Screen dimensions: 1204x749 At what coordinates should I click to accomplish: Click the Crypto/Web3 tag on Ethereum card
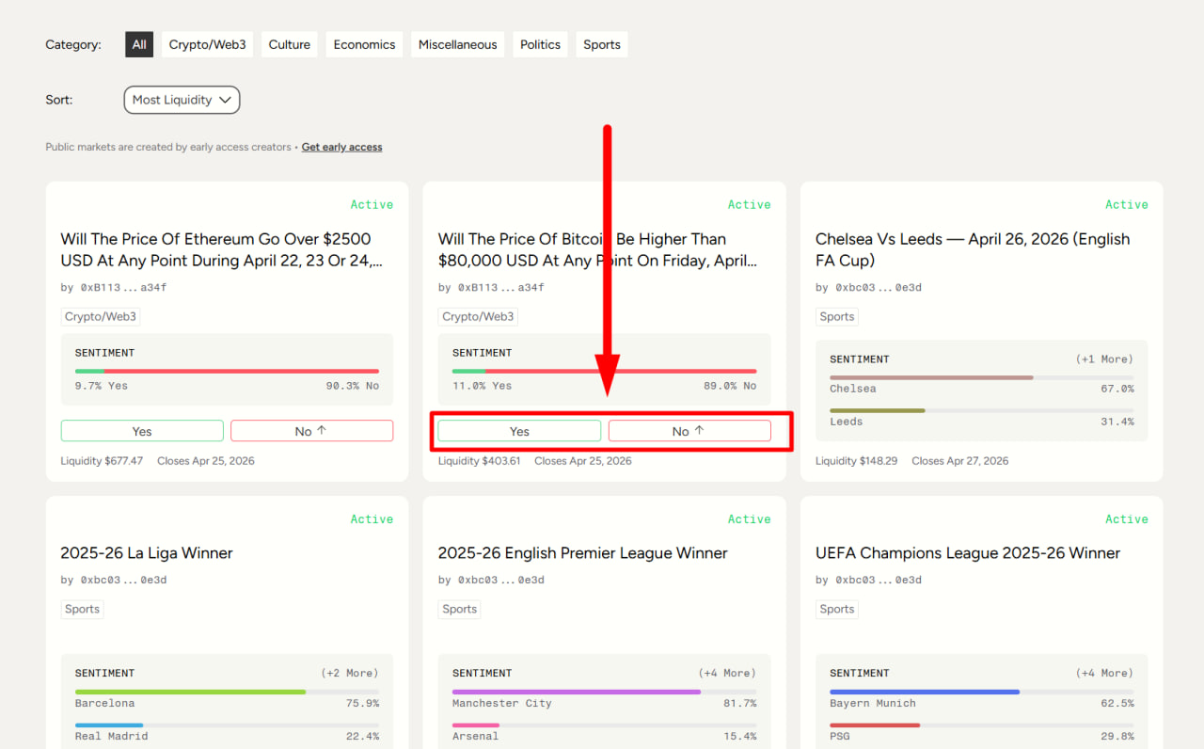point(101,317)
